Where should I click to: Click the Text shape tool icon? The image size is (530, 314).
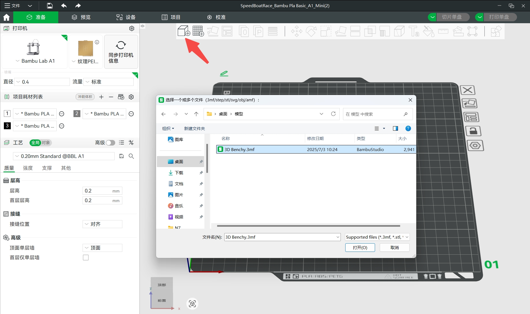click(414, 31)
